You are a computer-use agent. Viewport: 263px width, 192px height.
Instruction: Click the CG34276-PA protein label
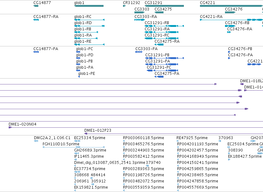[240, 55]
